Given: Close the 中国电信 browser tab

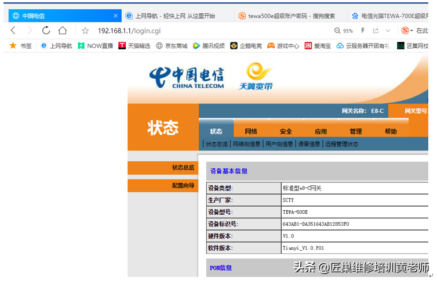Looking at the screenshot, I should pyautogui.click(x=116, y=16).
